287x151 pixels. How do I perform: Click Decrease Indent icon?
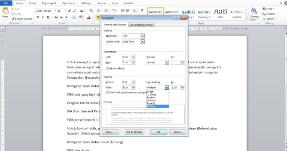tap(123, 10)
